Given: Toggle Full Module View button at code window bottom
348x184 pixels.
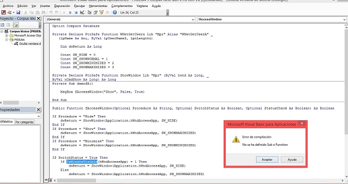Looking at the screenshot, I should (50, 180).
